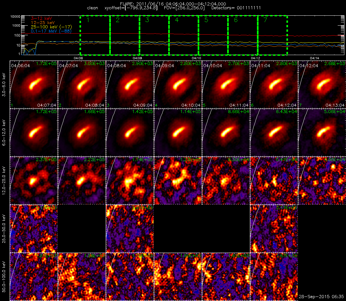Screen dimensions: 346x301
Task: Click the FLARE date and time title text
Action: (x=173, y=4)
